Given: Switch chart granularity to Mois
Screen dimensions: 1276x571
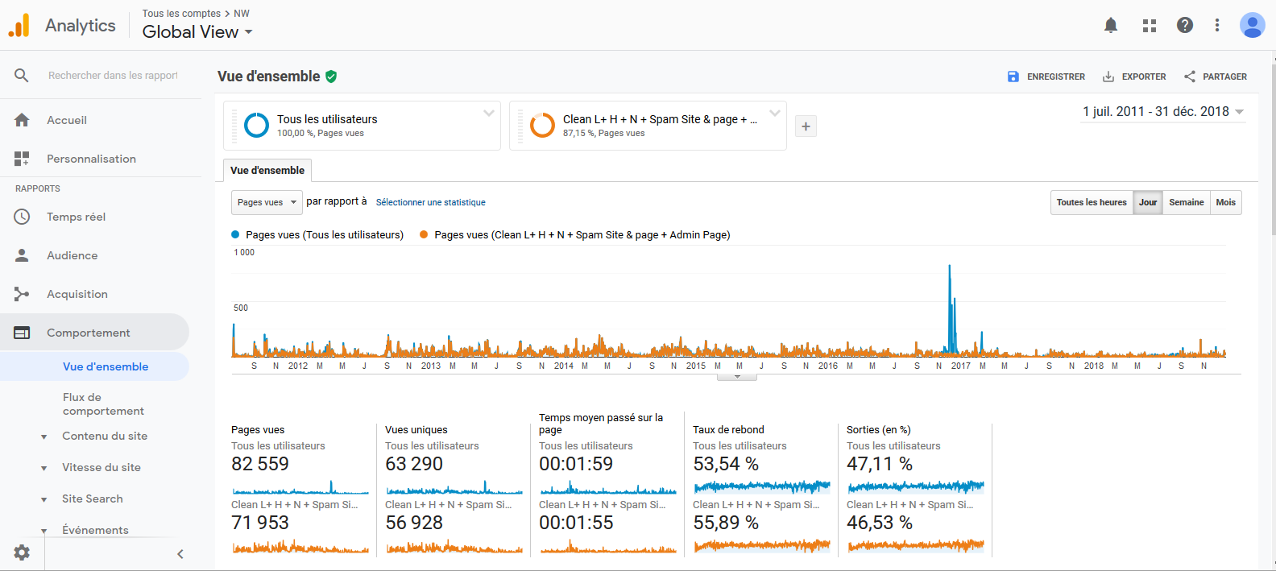Looking at the screenshot, I should pyautogui.click(x=1225, y=202).
